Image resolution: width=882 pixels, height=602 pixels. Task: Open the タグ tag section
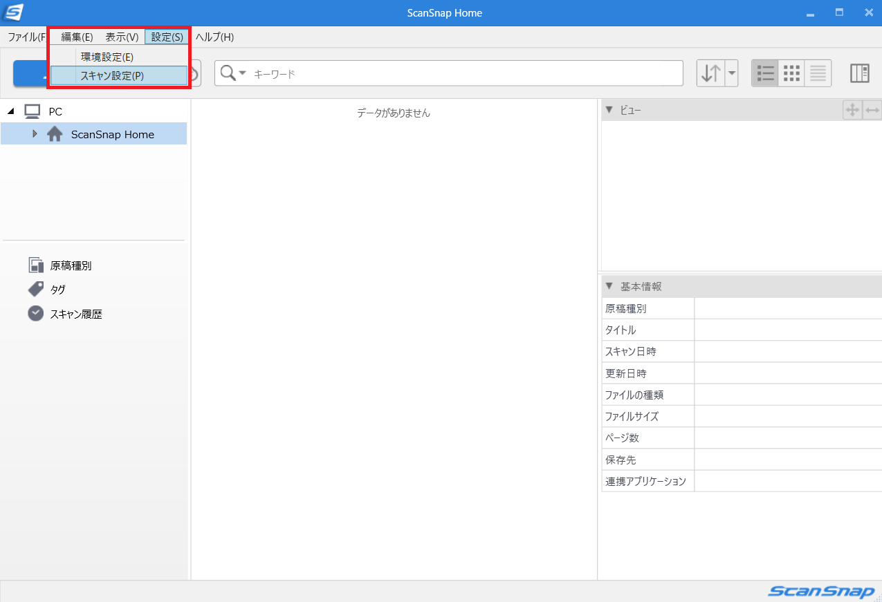tap(47, 290)
